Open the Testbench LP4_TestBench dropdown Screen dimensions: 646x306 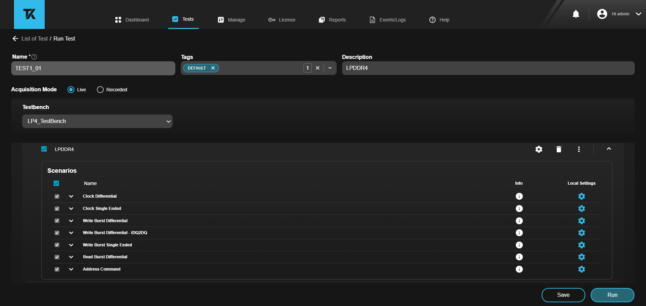(x=97, y=121)
